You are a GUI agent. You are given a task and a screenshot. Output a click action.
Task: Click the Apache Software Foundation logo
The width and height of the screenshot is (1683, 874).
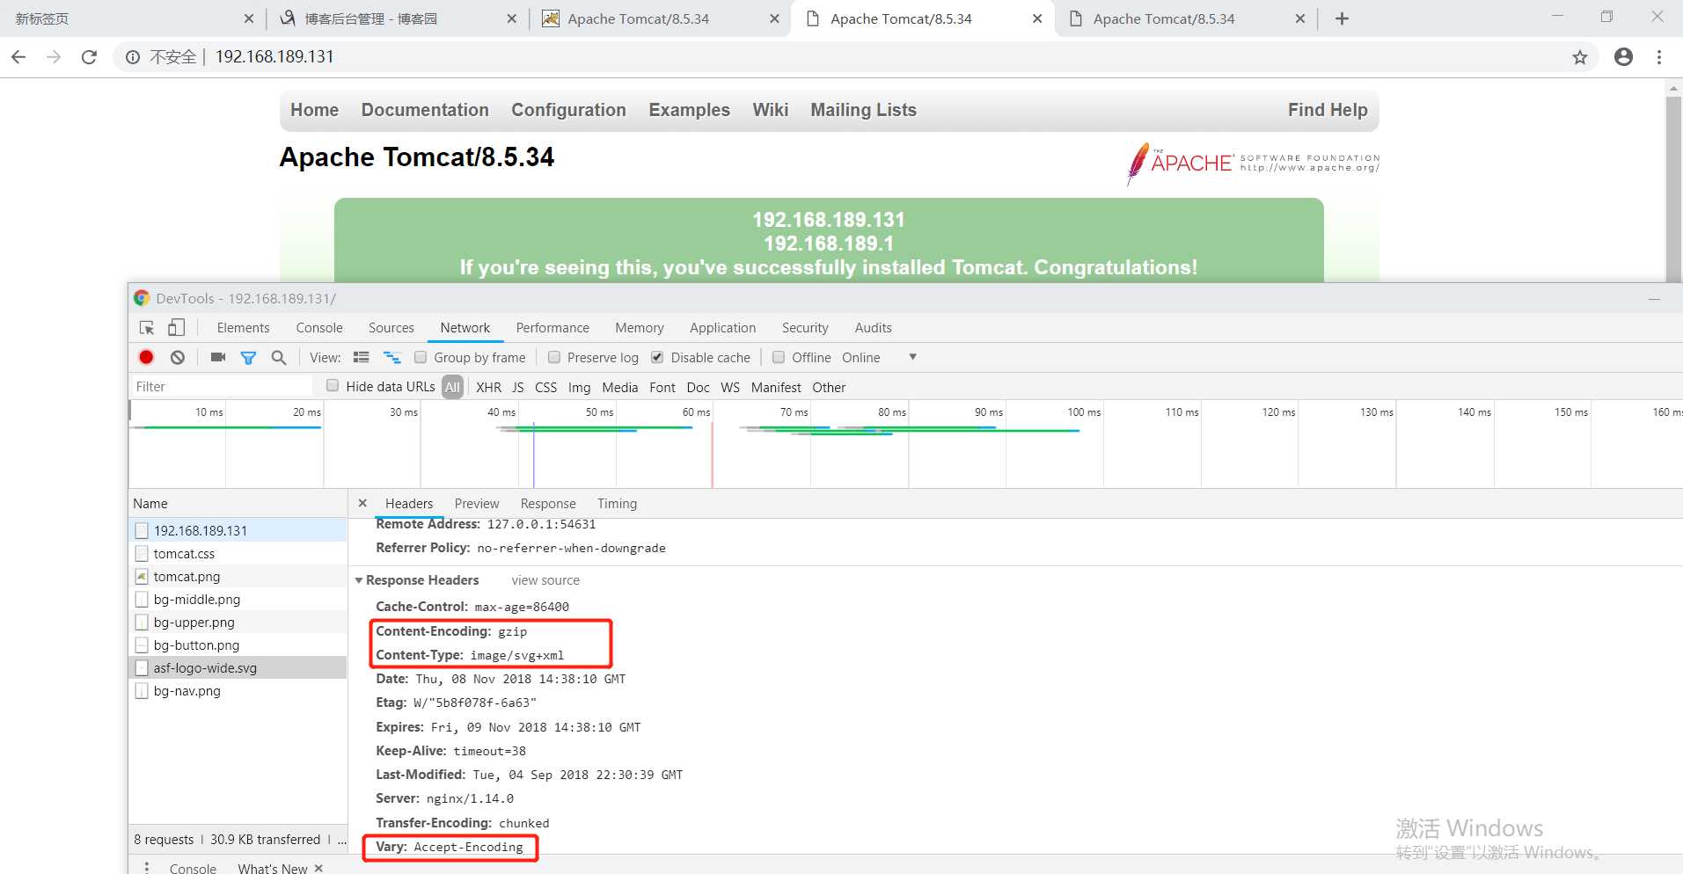click(x=1253, y=163)
